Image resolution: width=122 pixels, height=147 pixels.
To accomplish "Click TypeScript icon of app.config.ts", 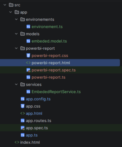I will [x=23, y=99].
